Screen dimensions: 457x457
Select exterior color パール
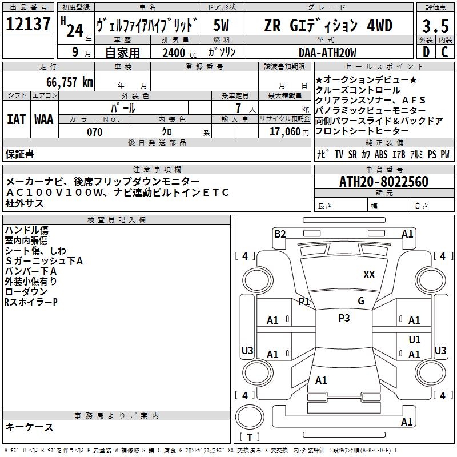(x=123, y=108)
